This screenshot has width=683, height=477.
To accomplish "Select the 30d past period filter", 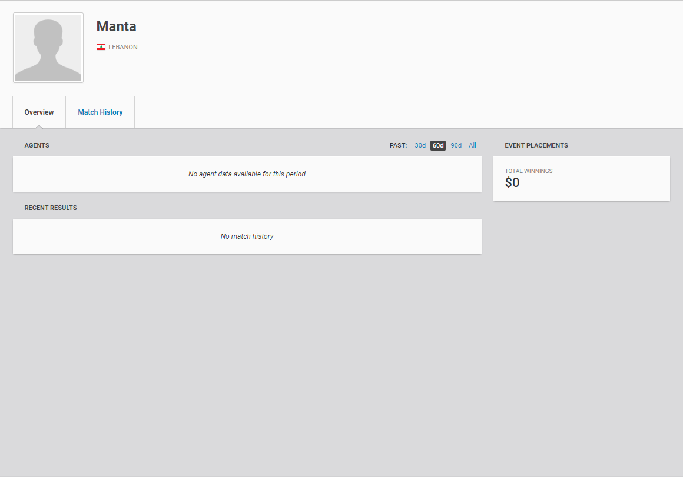I will [420, 145].
